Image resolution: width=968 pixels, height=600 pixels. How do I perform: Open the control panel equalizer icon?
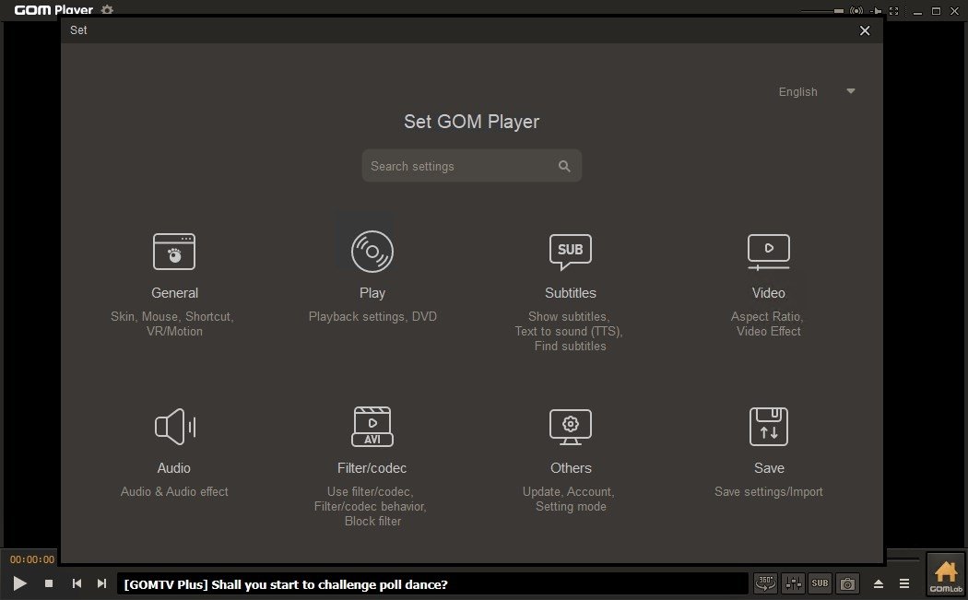(x=793, y=583)
